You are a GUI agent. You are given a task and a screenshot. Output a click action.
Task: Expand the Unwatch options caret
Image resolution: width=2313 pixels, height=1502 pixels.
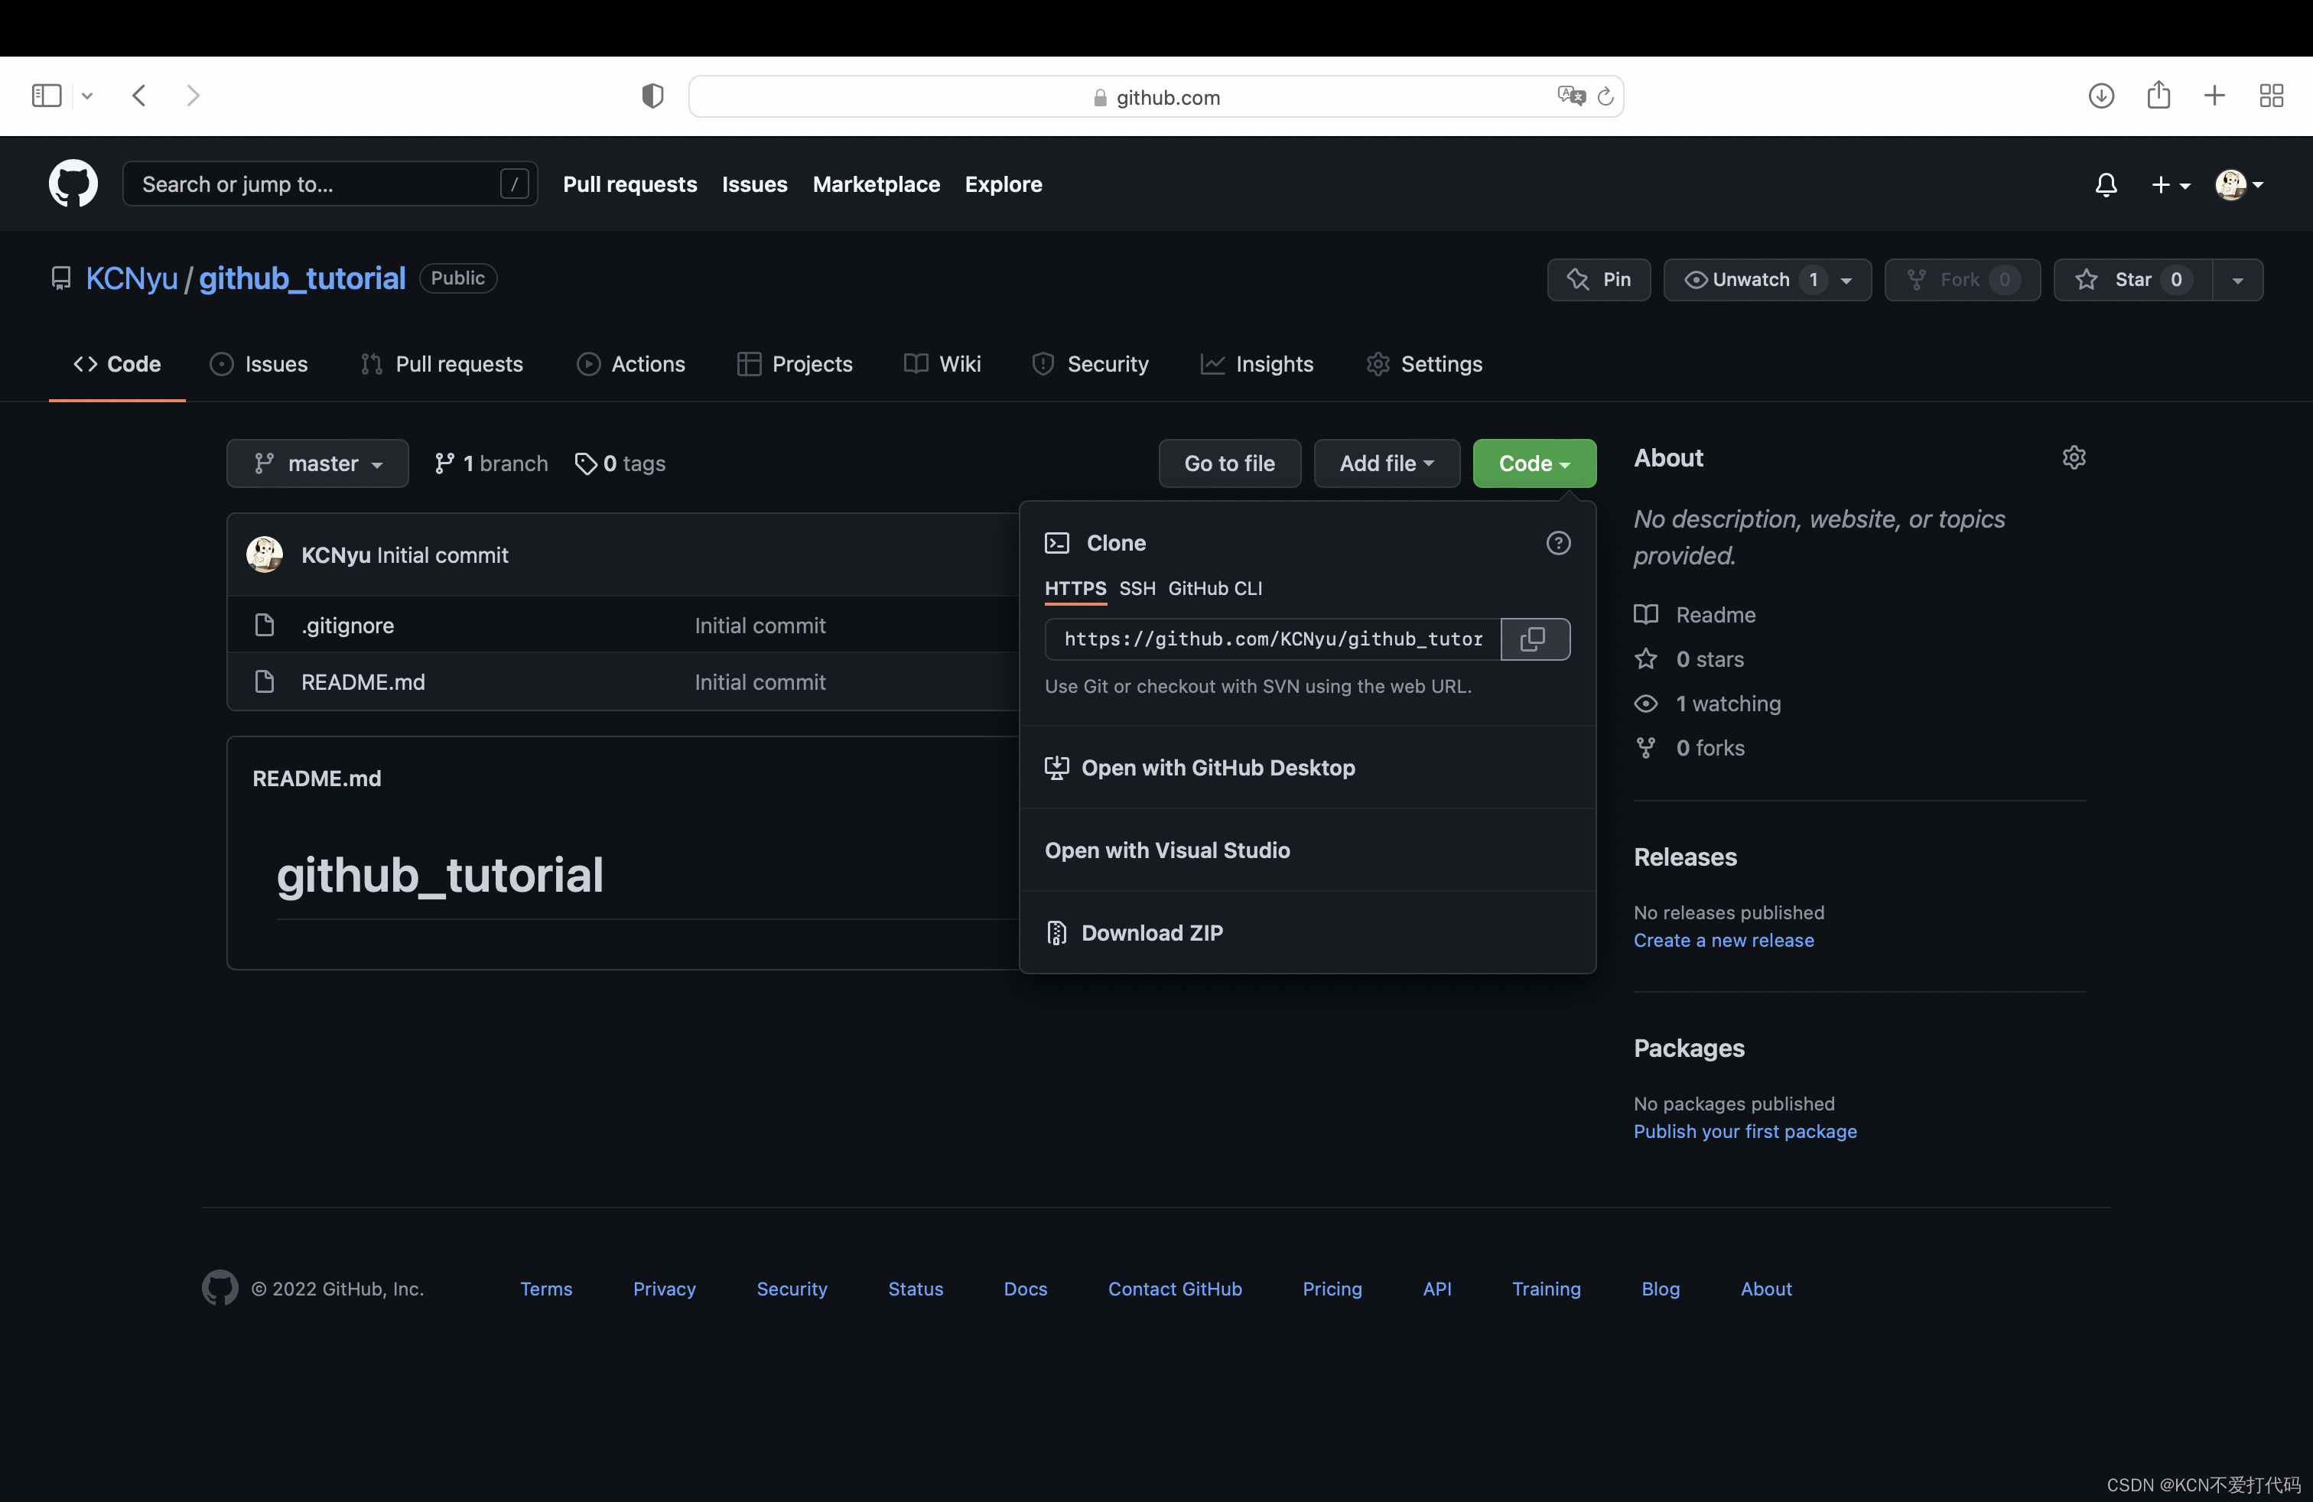[x=1846, y=280]
